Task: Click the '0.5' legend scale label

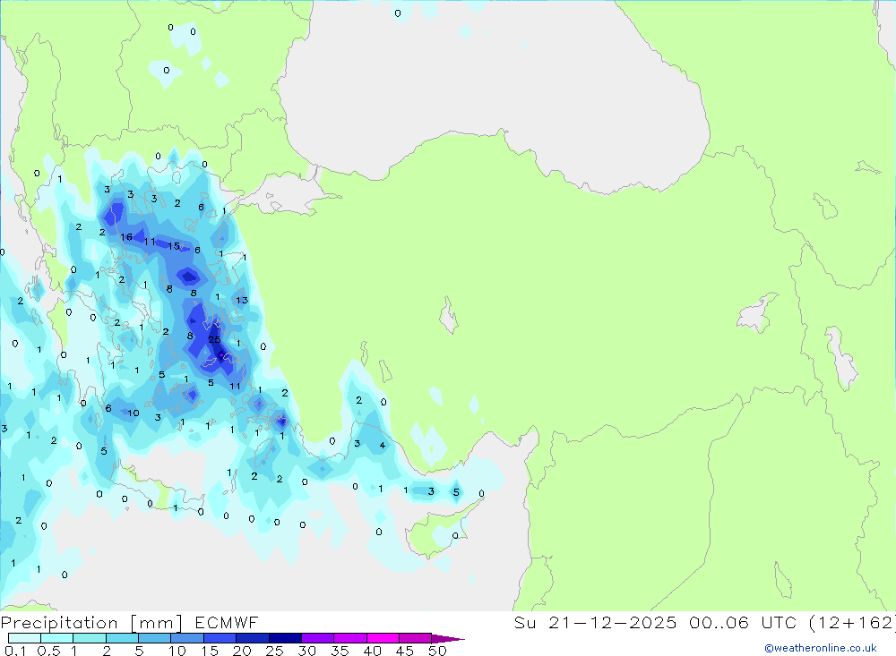Action: [48, 651]
